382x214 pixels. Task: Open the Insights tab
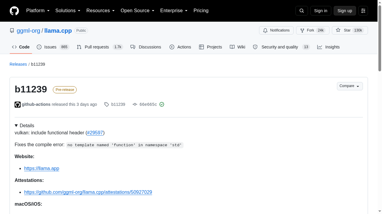click(328, 47)
